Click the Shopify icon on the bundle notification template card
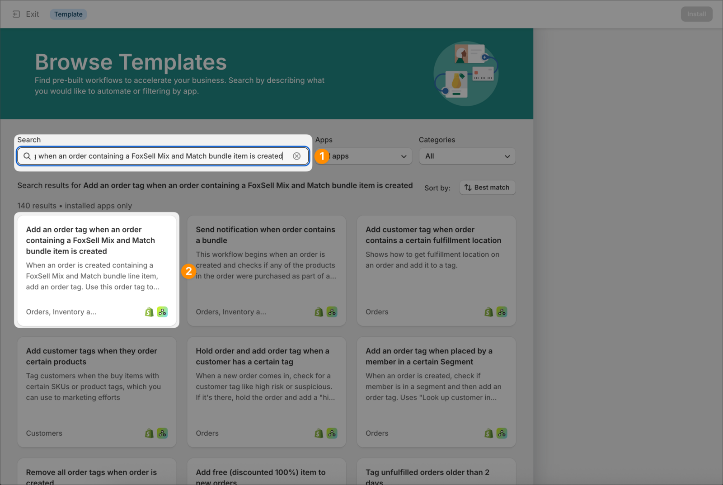Viewport: 723px width, 485px height. pyautogui.click(x=319, y=311)
